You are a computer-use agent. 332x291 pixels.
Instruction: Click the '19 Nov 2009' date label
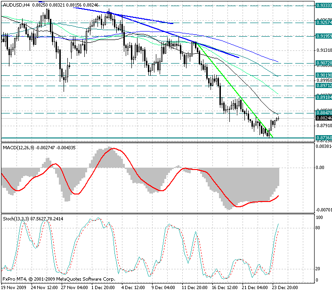(14, 288)
